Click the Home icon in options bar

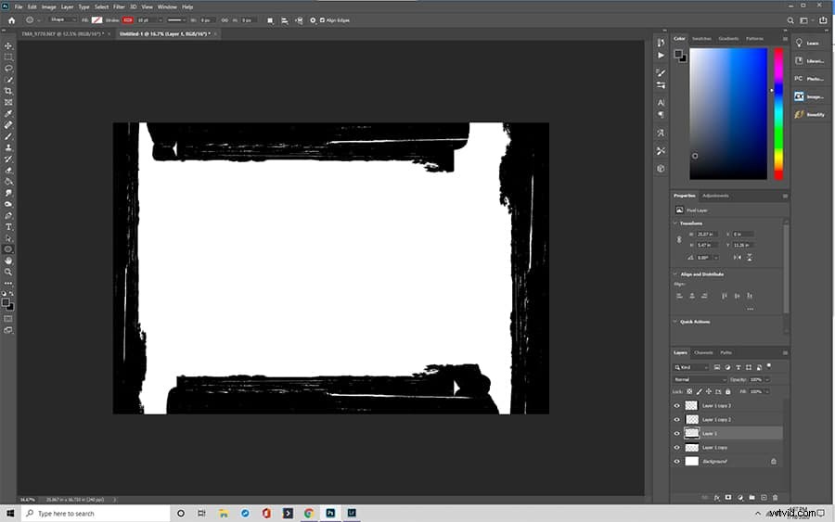tap(12, 20)
